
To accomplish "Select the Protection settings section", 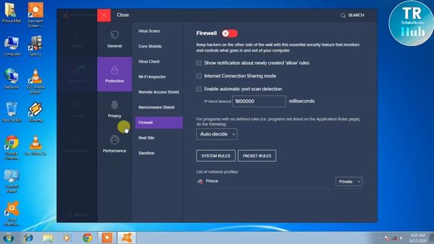I will pos(115,74).
